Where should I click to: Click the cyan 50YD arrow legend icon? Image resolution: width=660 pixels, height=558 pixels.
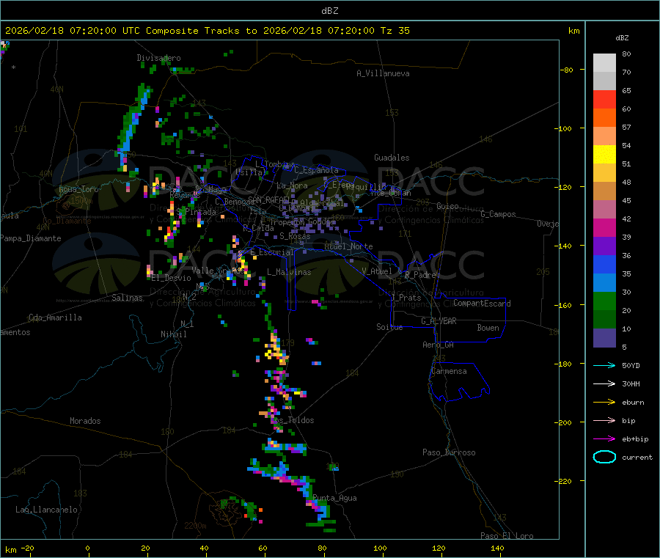coord(604,365)
